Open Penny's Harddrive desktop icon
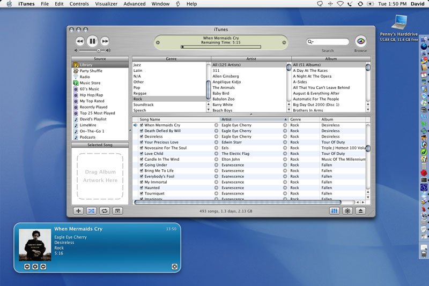 pos(399,22)
